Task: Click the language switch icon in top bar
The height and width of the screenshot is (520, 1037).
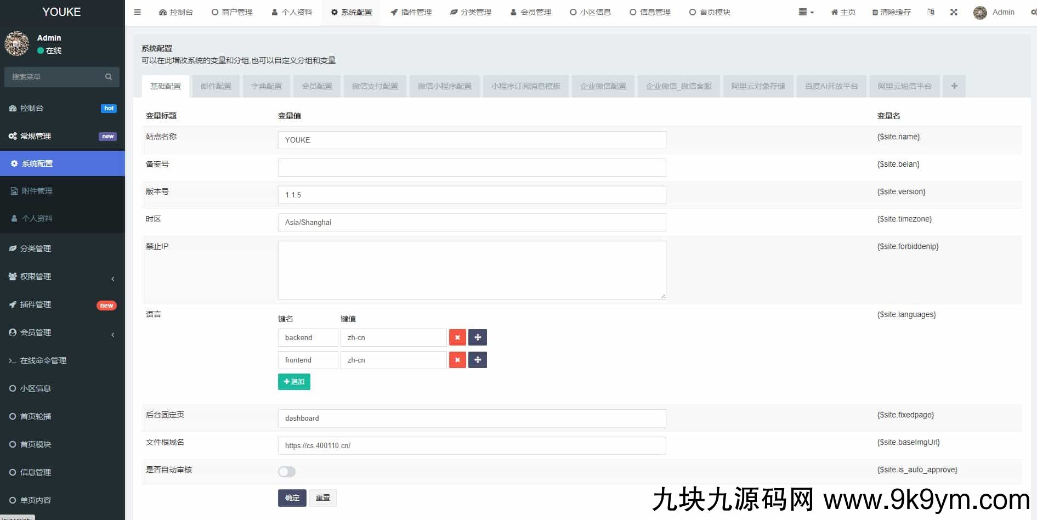Action: [x=931, y=12]
